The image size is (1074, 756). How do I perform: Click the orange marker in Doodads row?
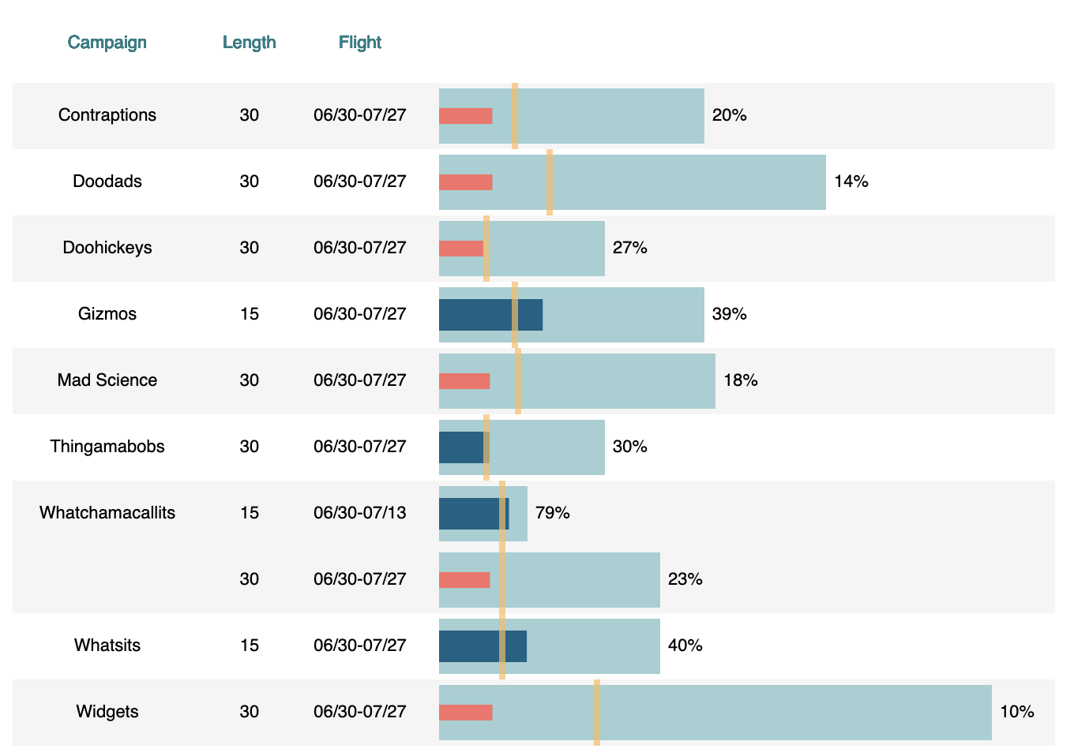pyautogui.click(x=550, y=182)
